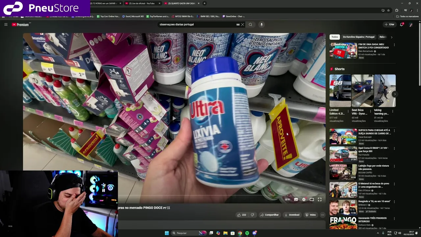Open more actions ellipsis below video
Screen dimensions: 421x237
(323, 215)
